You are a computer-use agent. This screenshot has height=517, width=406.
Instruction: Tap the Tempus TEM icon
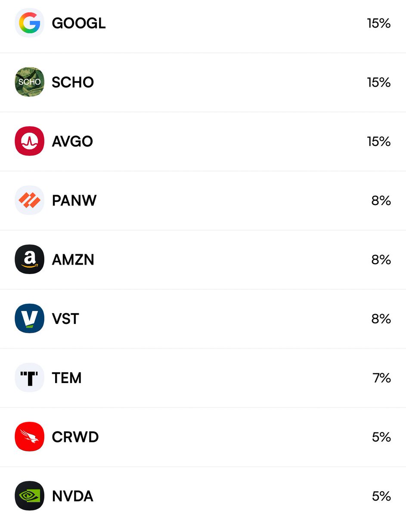29,378
